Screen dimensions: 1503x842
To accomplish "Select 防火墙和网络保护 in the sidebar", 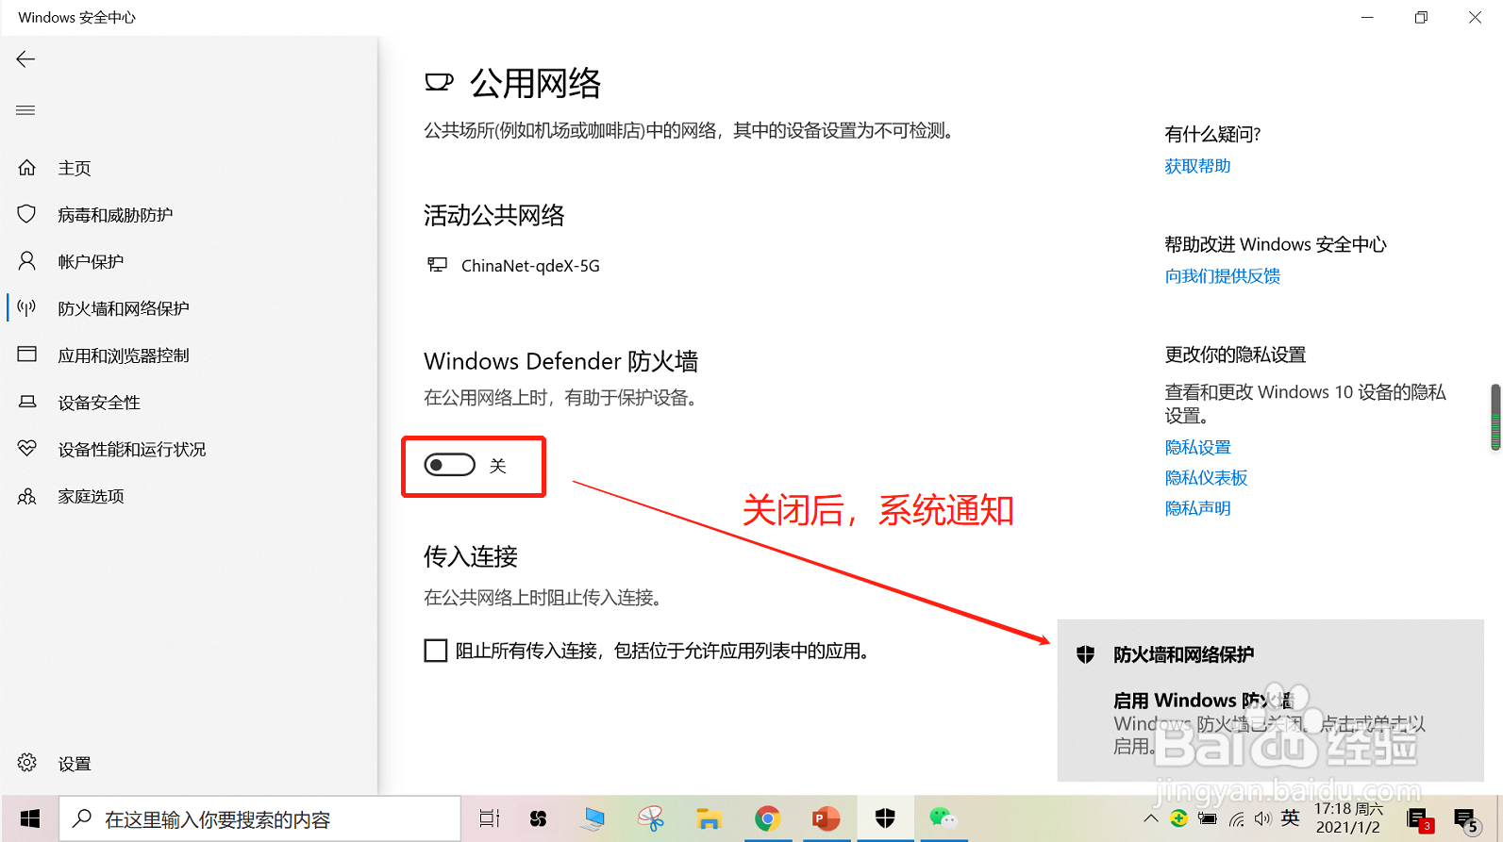I will pos(124,308).
